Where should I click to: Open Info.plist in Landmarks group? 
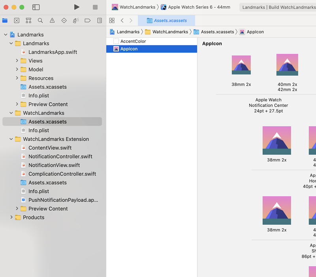(52, 95)
